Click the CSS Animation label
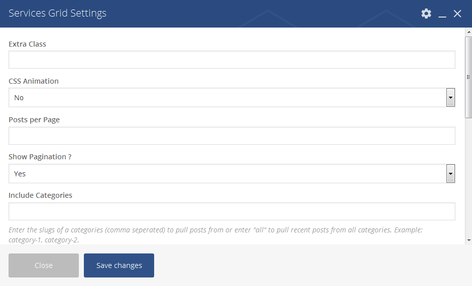This screenshot has height=286, width=472. coord(34,81)
